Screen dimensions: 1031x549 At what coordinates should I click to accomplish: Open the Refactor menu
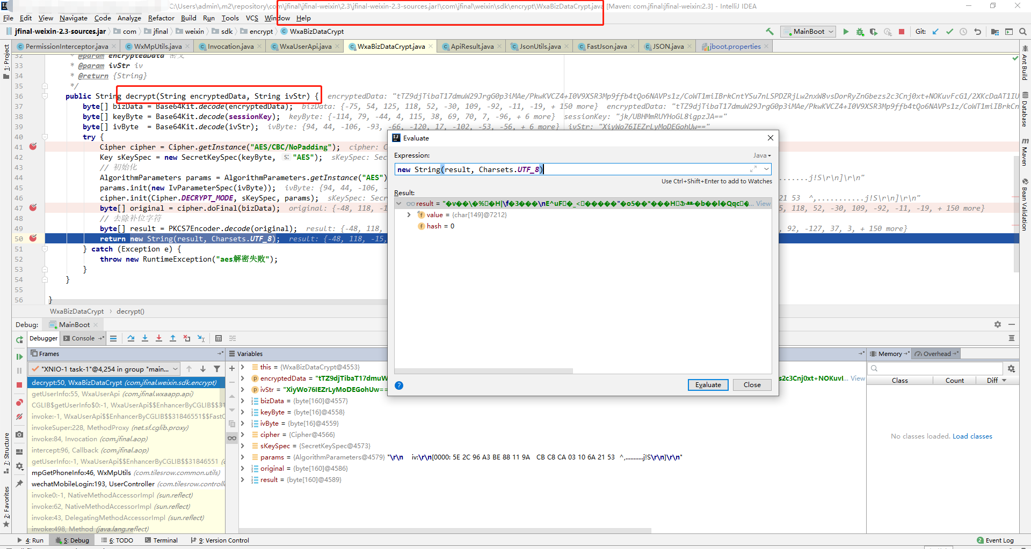[x=161, y=18]
